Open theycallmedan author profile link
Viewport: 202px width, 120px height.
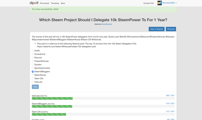pyautogui.click(x=107, y=24)
